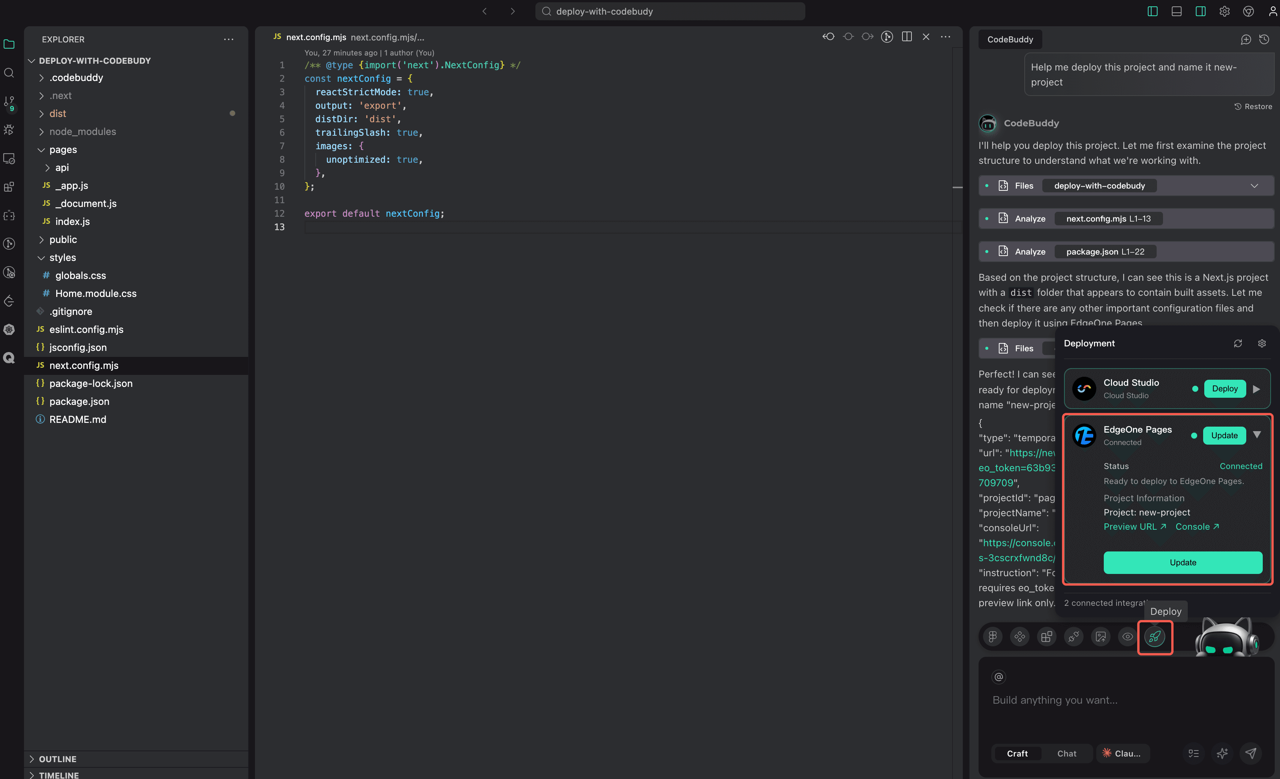
Task: Open package.json in the file tree
Action: pos(79,401)
